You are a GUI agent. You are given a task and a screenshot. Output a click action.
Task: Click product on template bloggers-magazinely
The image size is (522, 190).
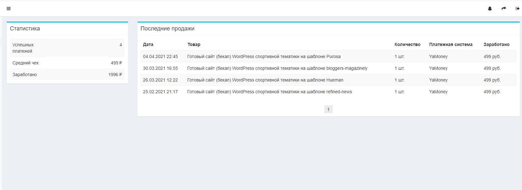click(277, 68)
